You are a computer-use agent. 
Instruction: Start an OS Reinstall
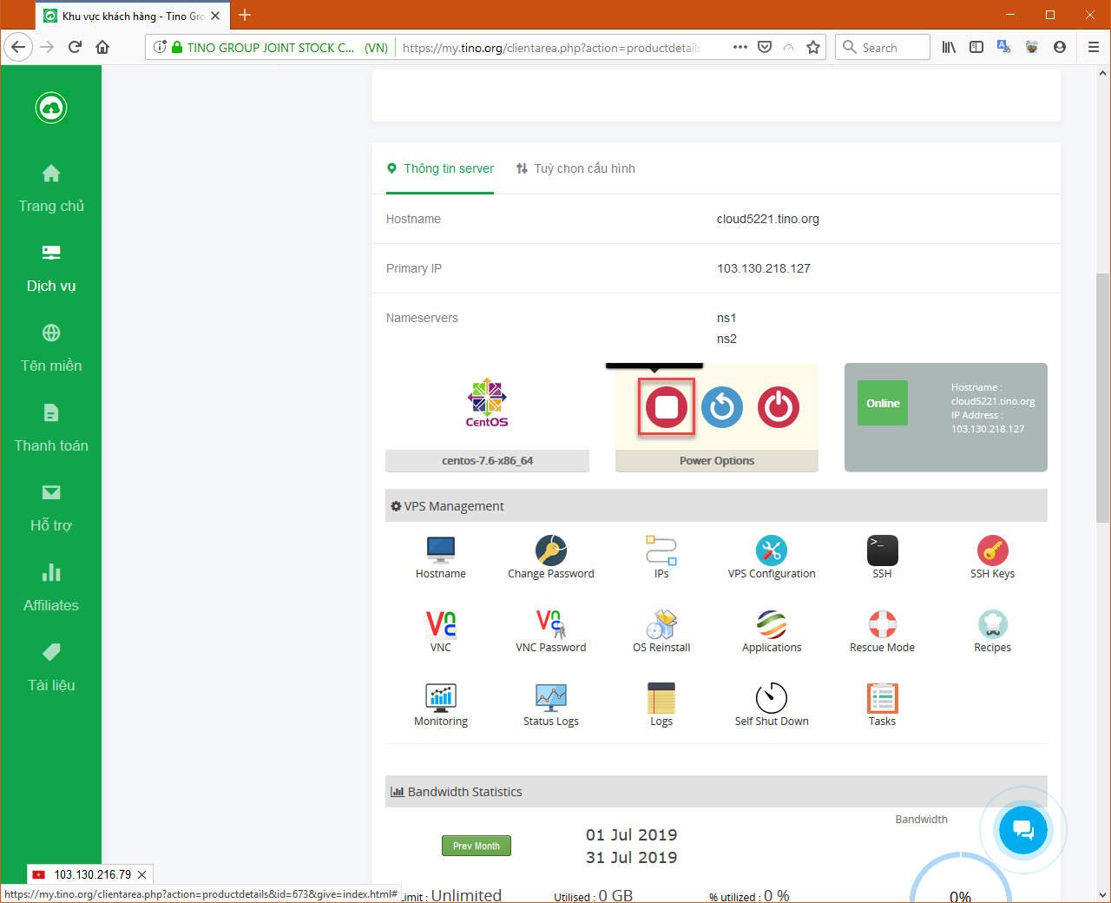click(x=661, y=627)
